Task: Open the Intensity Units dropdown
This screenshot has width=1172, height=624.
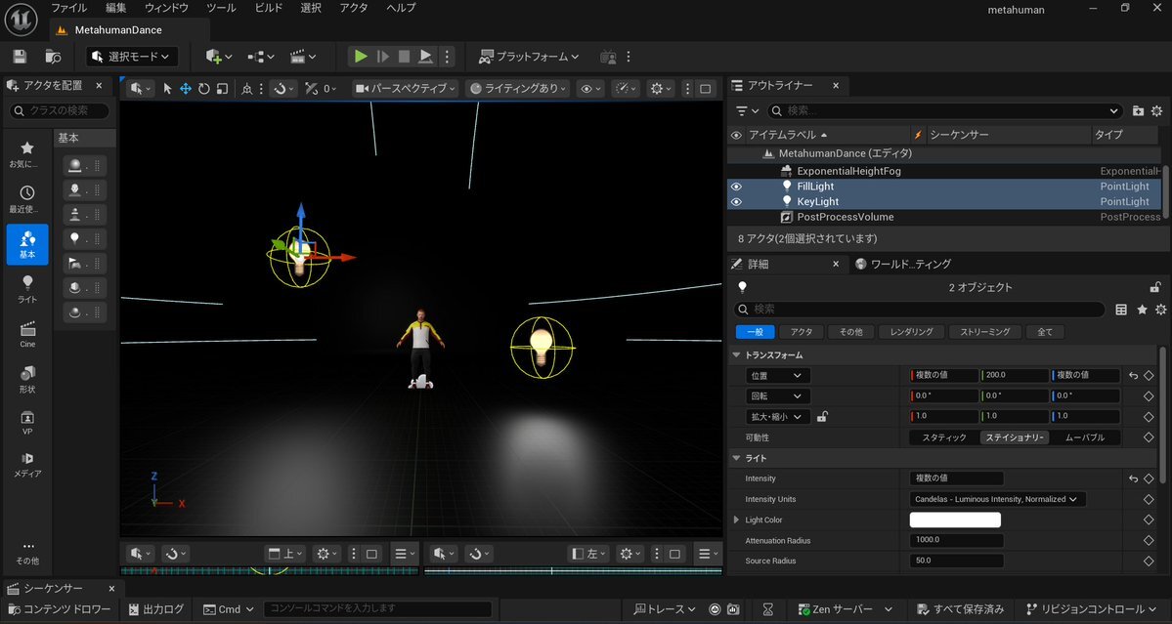Action: (997, 499)
